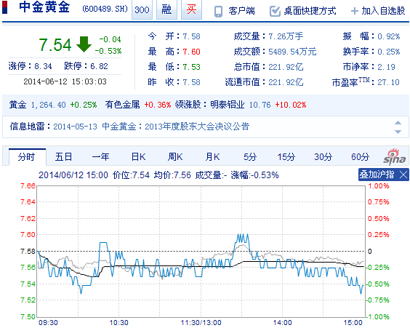This screenshot has height=328, width=410.
Task: Click the green down arrow price indicator
Action: coord(84,44)
